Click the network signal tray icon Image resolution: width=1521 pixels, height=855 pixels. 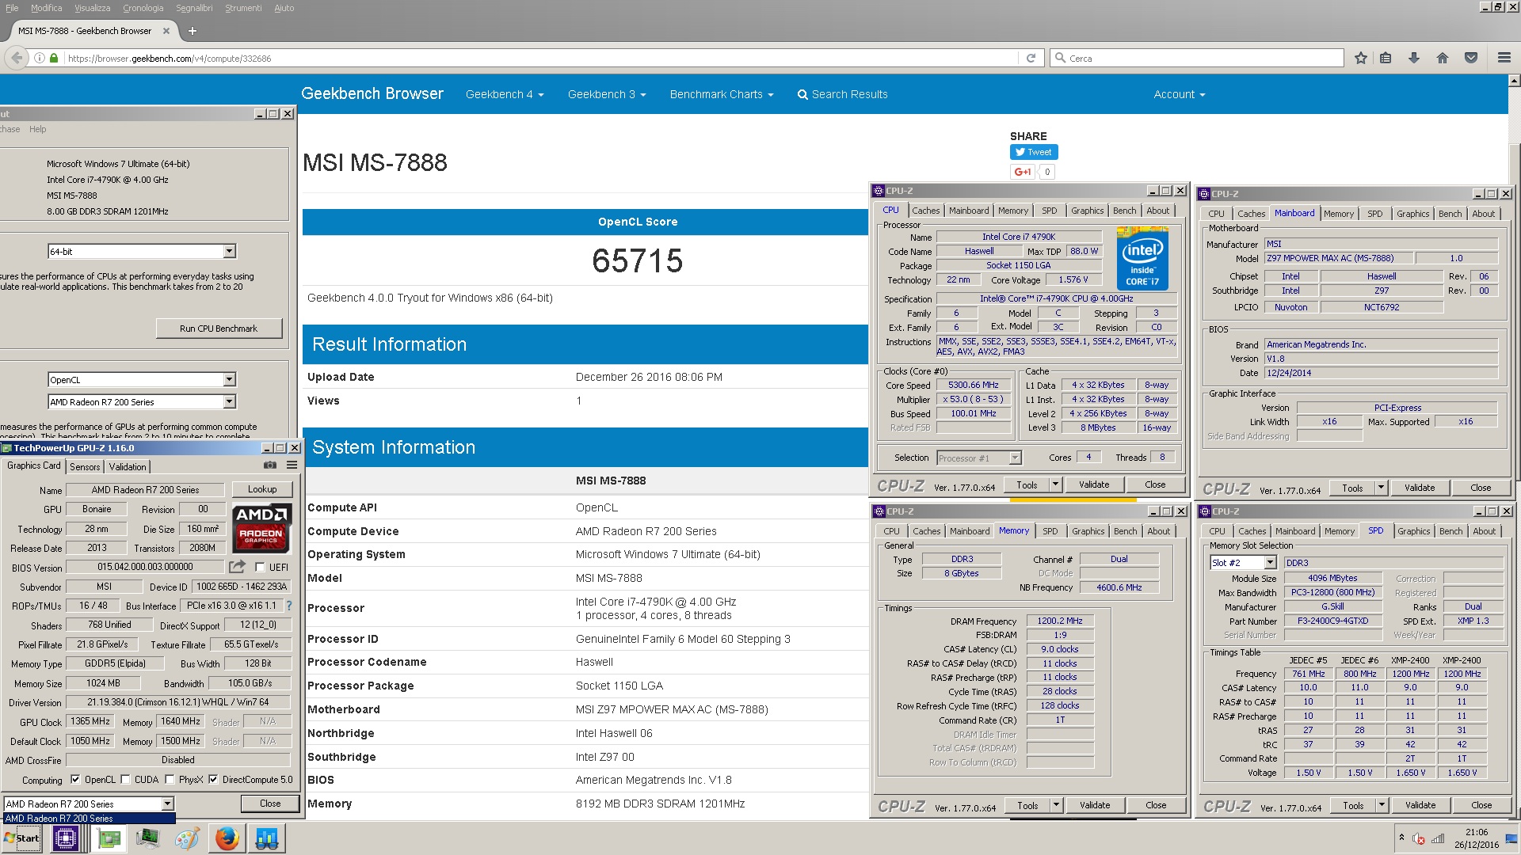pyautogui.click(x=1439, y=839)
